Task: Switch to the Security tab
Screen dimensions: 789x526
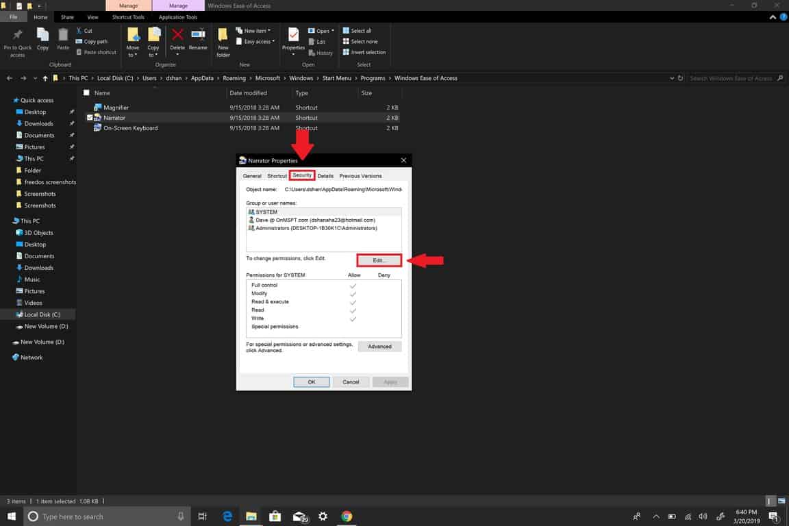Action: (x=302, y=176)
